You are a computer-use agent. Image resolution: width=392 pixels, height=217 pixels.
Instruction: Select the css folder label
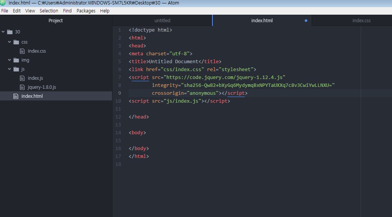[x=24, y=42]
